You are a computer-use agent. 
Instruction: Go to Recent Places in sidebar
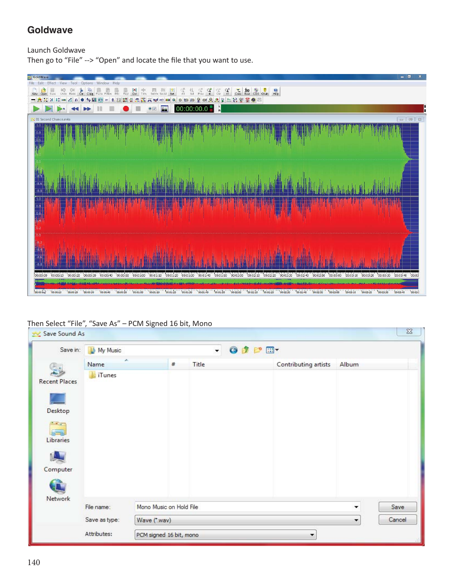[x=58, y=373]
